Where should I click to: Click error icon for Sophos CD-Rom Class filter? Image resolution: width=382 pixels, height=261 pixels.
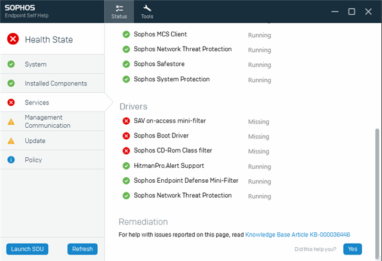(x=126, y=151)
